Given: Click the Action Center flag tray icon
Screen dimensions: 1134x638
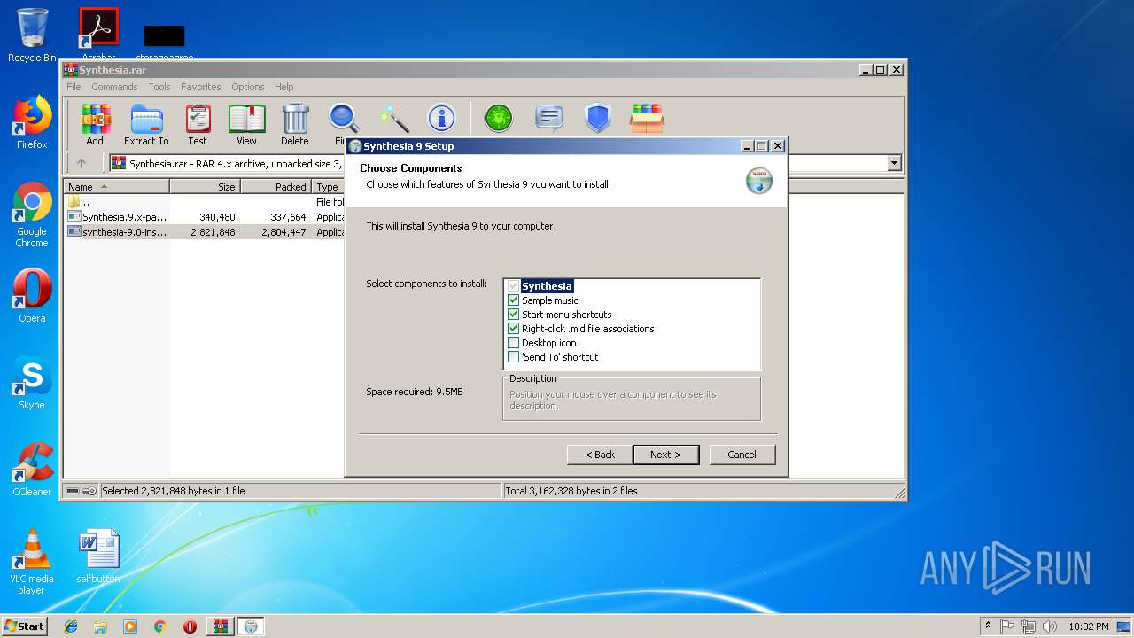Looking at the screenshot, I should tap(1007, 626).
